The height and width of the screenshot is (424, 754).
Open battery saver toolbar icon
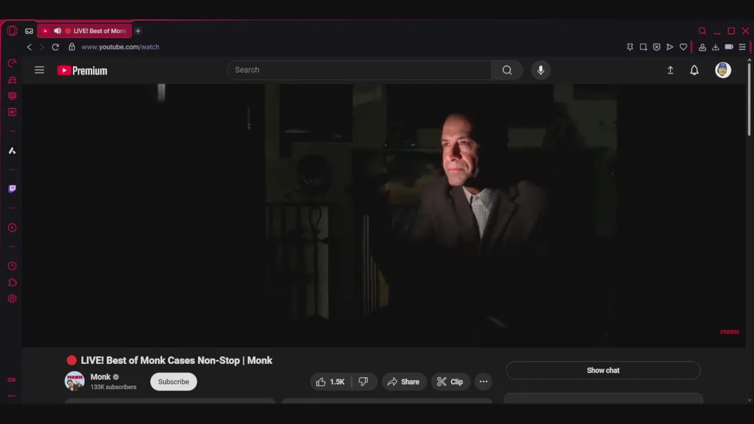pyautogui.click(x=729, y=47)
